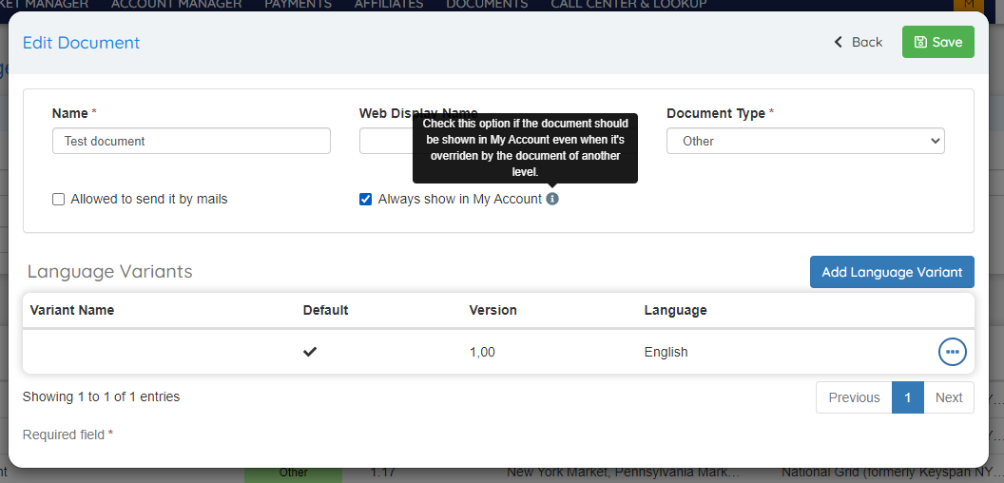Click the Back arrow chevron icon
This screenshot has width=1004, height=483.
[839, 42]
